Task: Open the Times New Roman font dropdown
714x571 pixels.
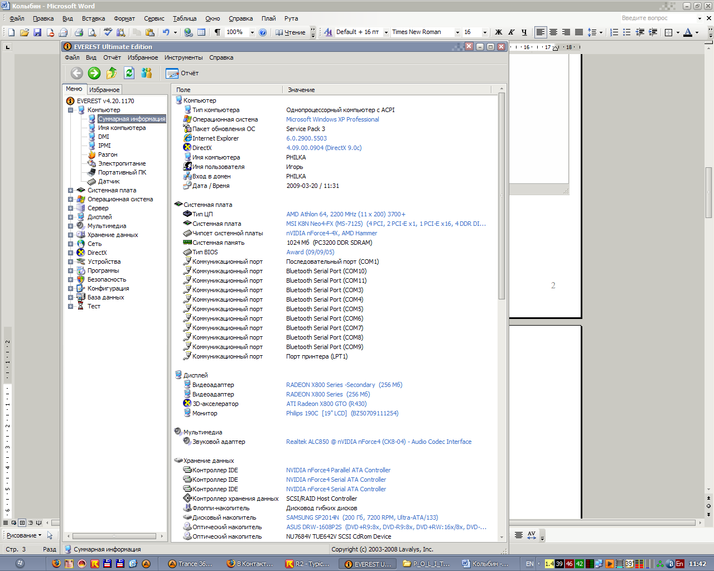Action: tap(457, 32)
